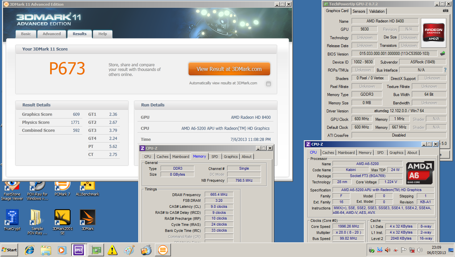Click BIOS Version field in GPU-Z
Image resolution: width=455 pixels, height=257 pixels.
[395, 54]
